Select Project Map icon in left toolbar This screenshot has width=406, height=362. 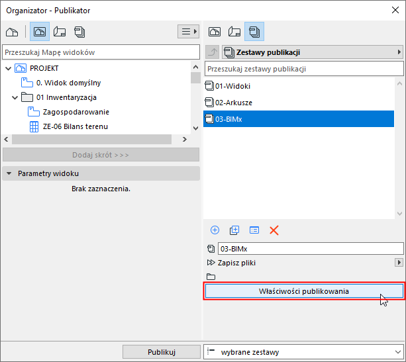point(12,32)
